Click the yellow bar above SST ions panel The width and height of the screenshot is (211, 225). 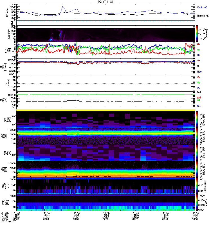click(x=105, y=110)
